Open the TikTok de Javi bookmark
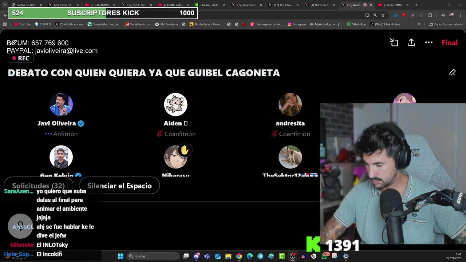 386,24
